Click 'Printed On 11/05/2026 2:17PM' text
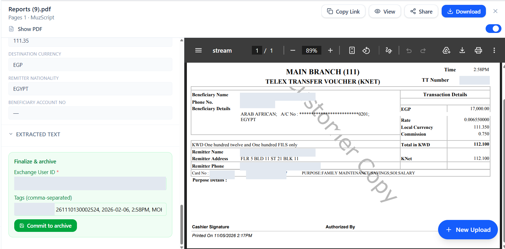 tap(222, 235)
